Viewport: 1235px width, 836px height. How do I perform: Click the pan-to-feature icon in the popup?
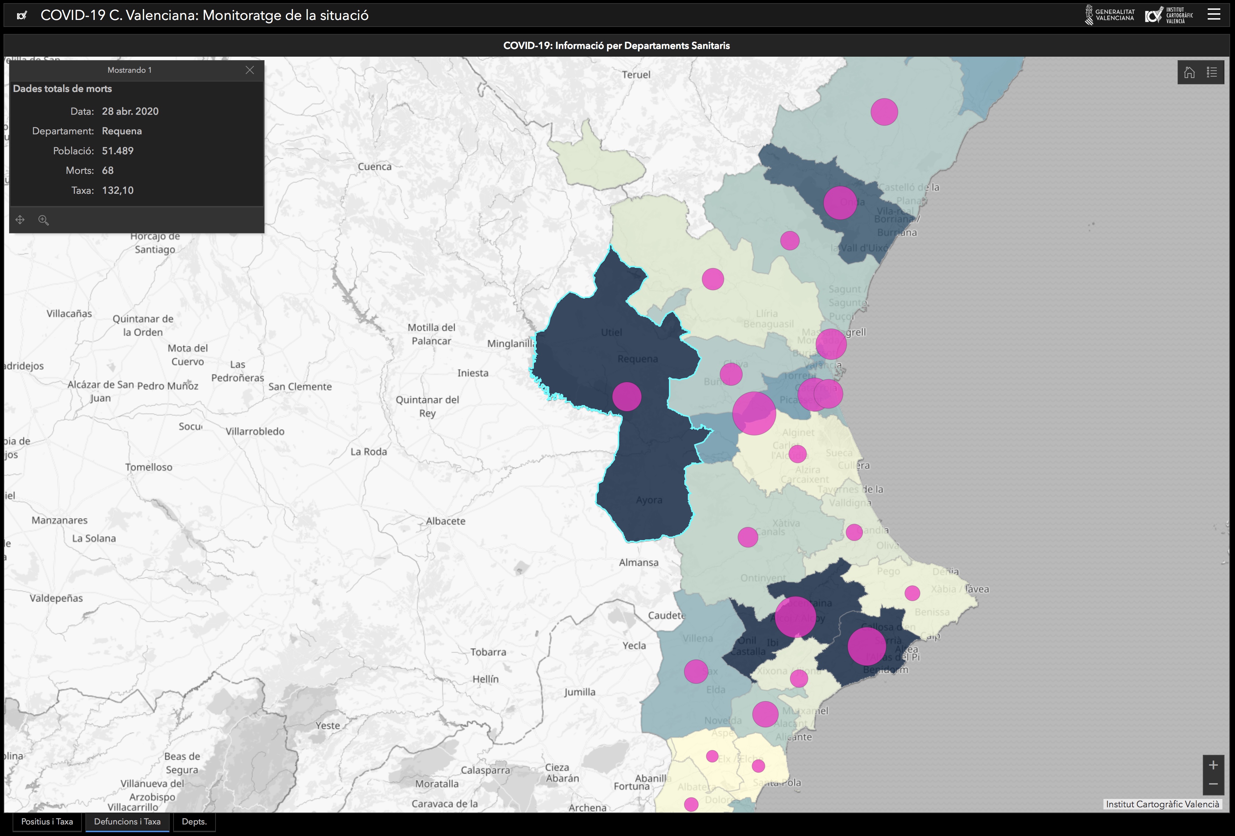[x=20, y=220]
